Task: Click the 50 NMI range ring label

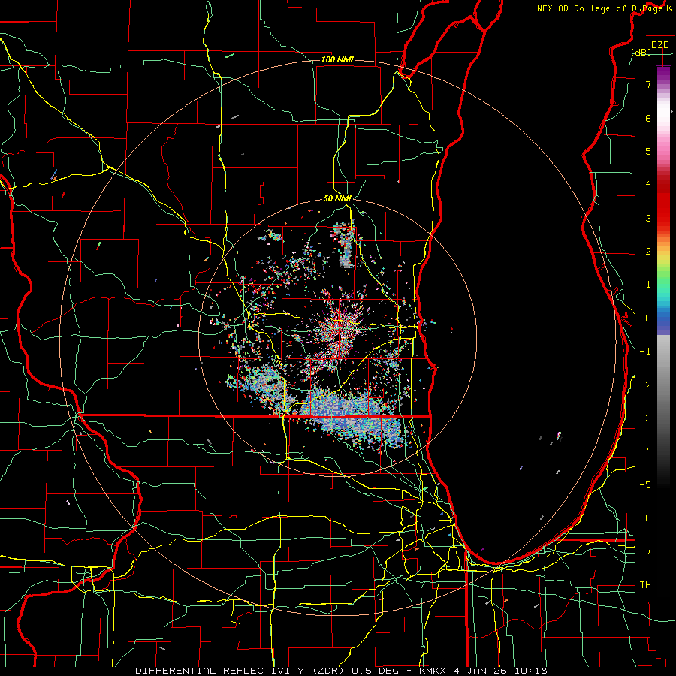Action: 337,198
